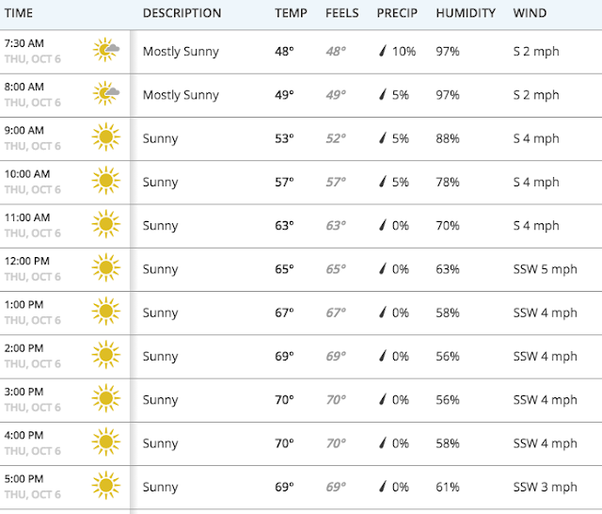Click the SSW 5 mph wind value

click(x=546, y=269)
